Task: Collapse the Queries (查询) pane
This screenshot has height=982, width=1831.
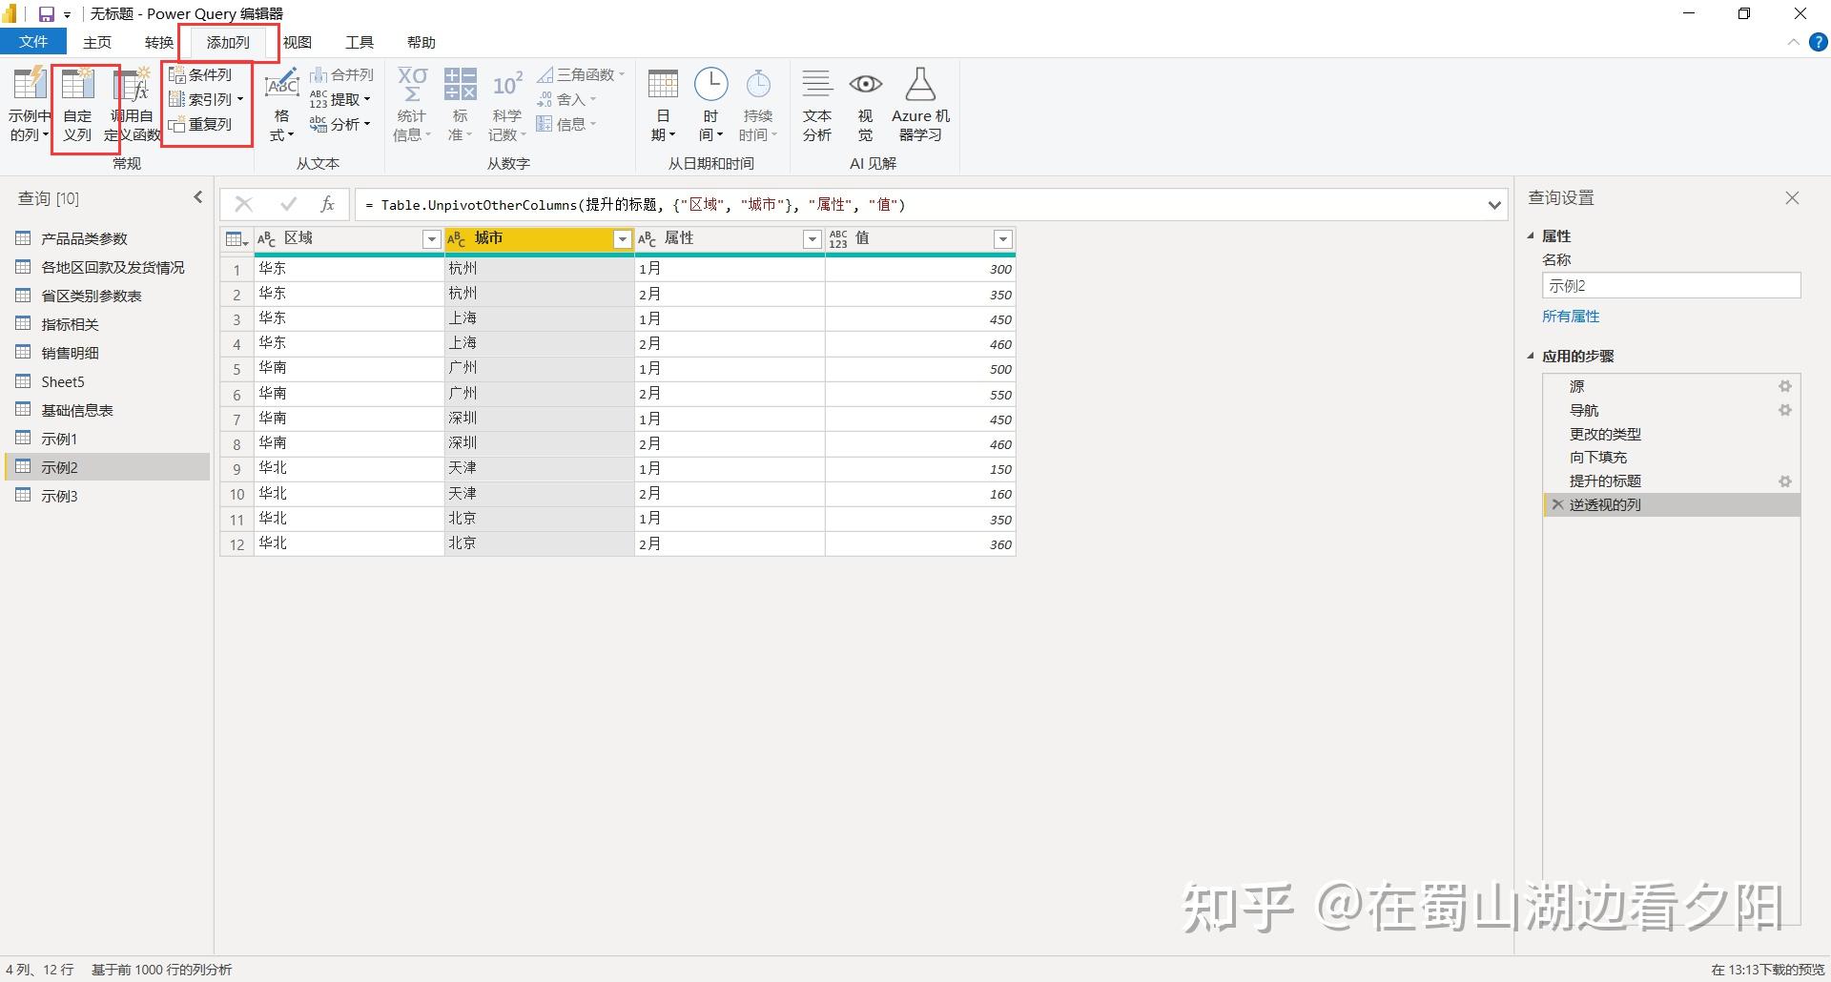Action: (x=198, y=197)
